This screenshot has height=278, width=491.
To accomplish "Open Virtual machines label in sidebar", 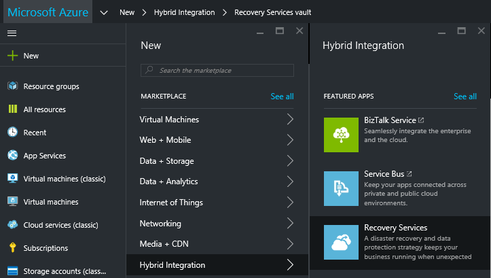I will [x=51, y=202].
